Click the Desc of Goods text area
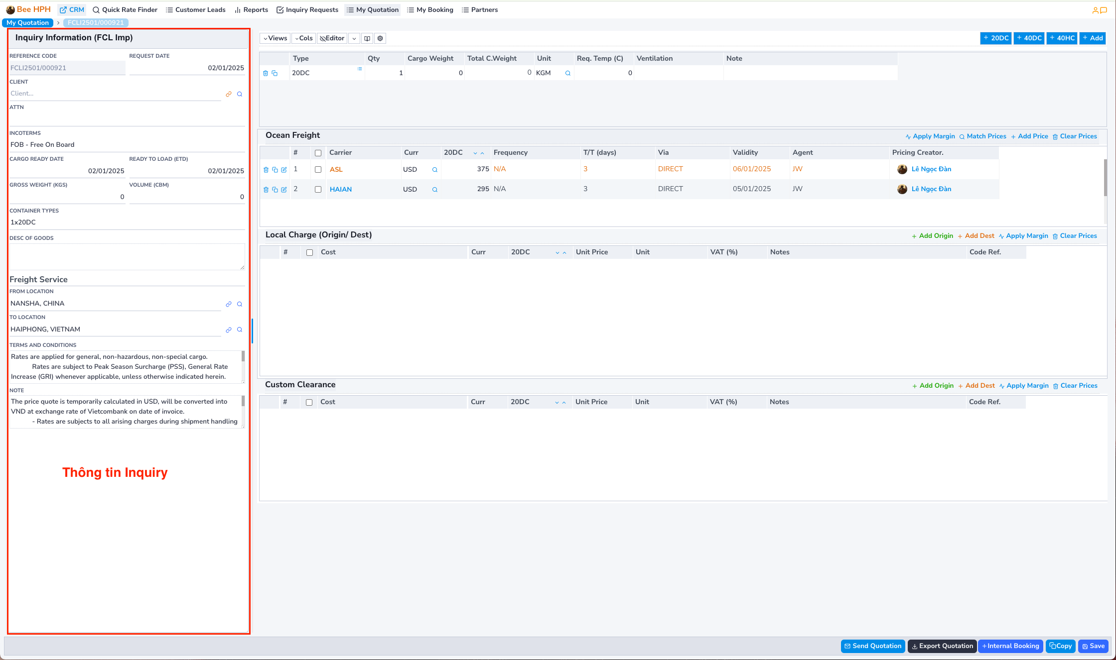Viewport: 1116px width, 660px height. [x=127, y=257]
